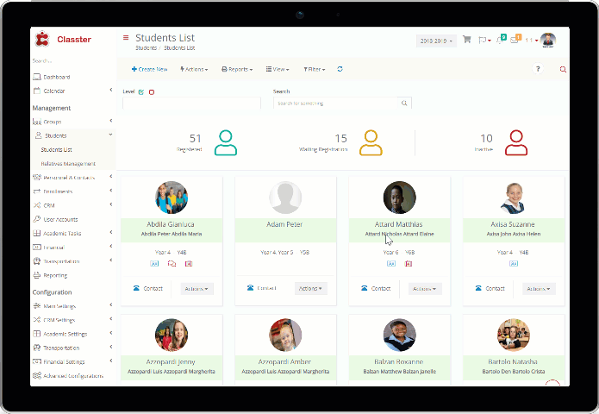599x414 pixels.
Task: Select Relatives Management submenu item
Action: [x=68, y=164]
